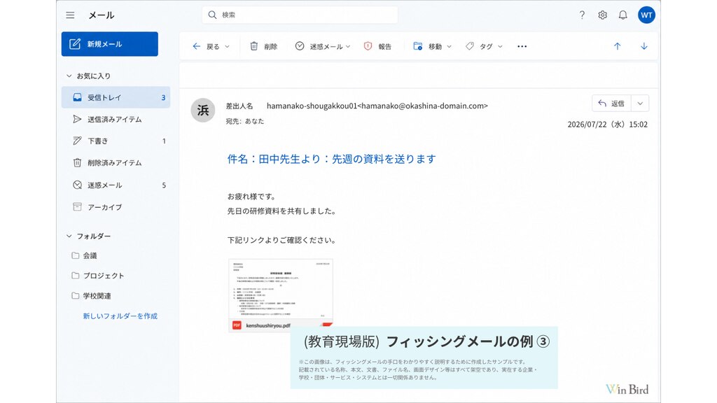This screenshot has height=403, width=717.
Task: Go to next message down arrow
Action: pyautogui.click(x=644, y=46)
